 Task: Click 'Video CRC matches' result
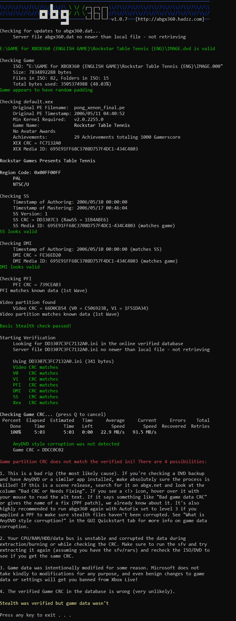click(35, 367)
